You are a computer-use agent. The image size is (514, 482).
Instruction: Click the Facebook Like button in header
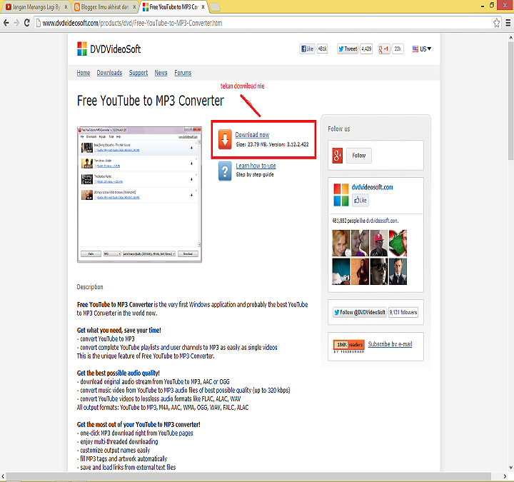coord(307,49)
